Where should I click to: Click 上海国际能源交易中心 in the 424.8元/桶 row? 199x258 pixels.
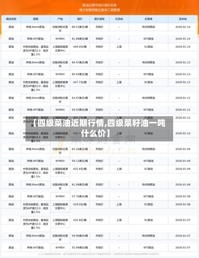point(60,222)
